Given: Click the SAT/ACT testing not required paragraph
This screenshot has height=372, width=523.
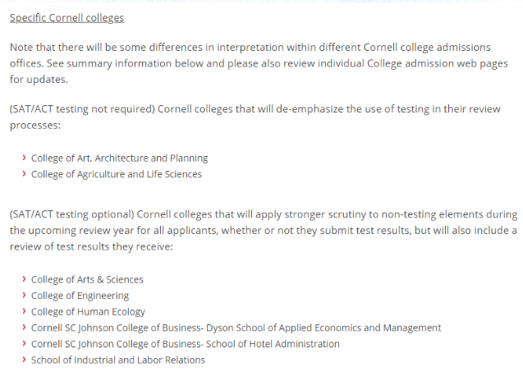Looking at the screenshot, I should coord(255,117).
